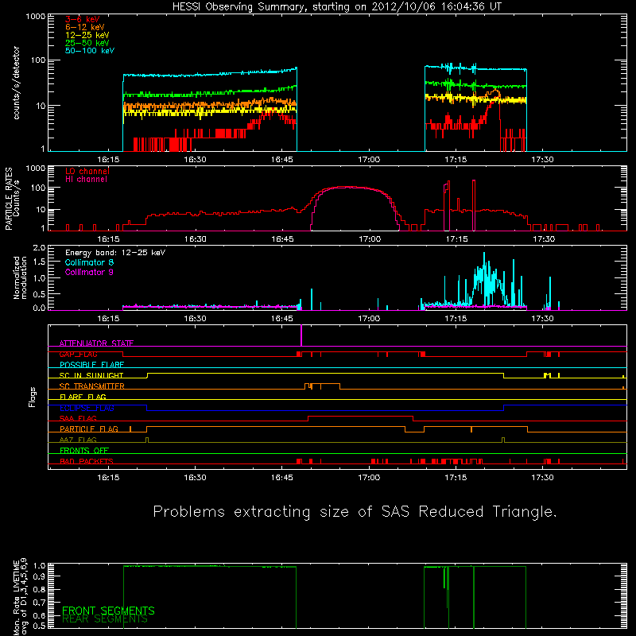Click the "Energy band: 12-25 keV" caption

(115, 253)
